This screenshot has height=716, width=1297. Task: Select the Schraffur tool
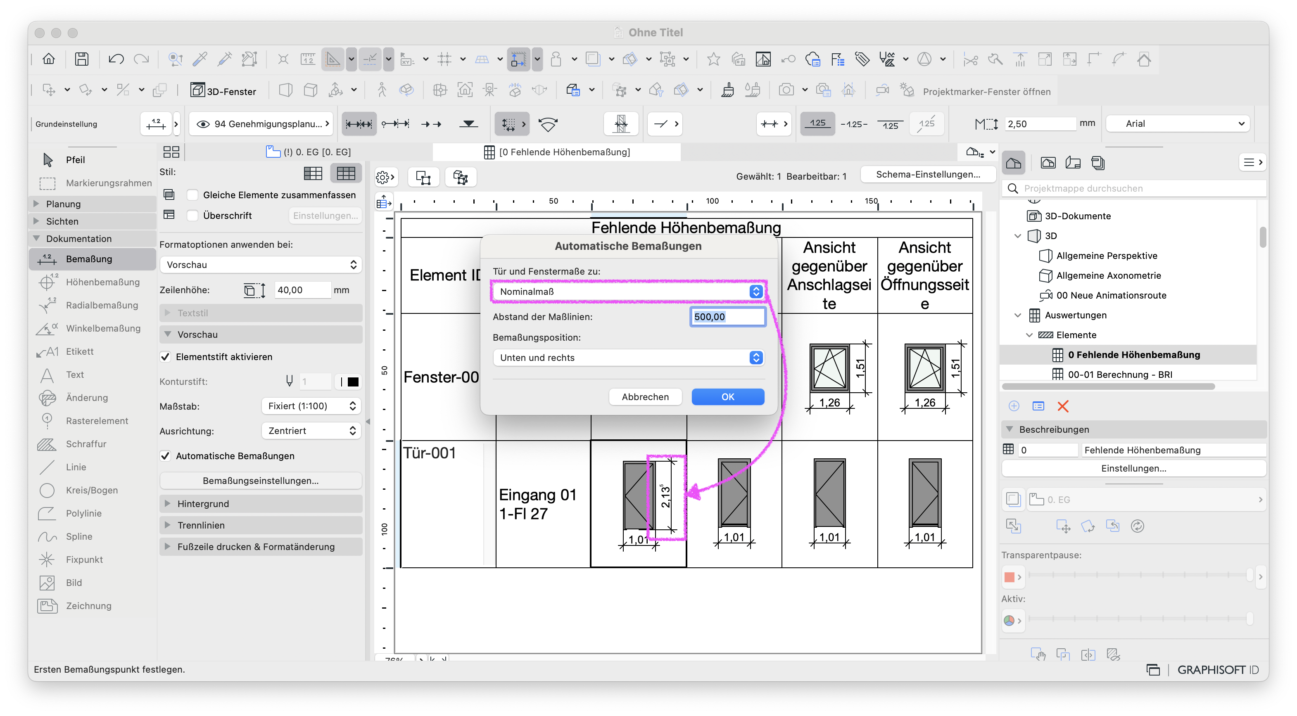pos(92,444)
